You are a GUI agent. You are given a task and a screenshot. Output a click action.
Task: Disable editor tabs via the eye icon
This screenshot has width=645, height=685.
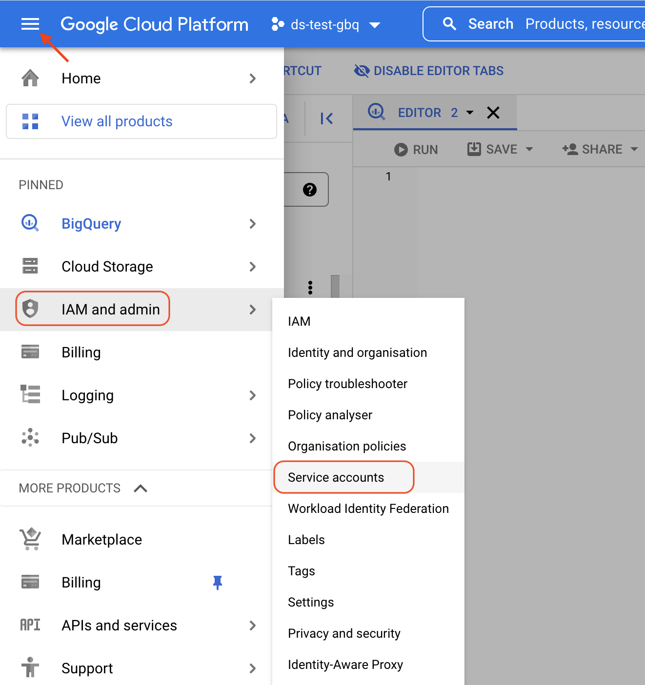click(x=362, y=71)
